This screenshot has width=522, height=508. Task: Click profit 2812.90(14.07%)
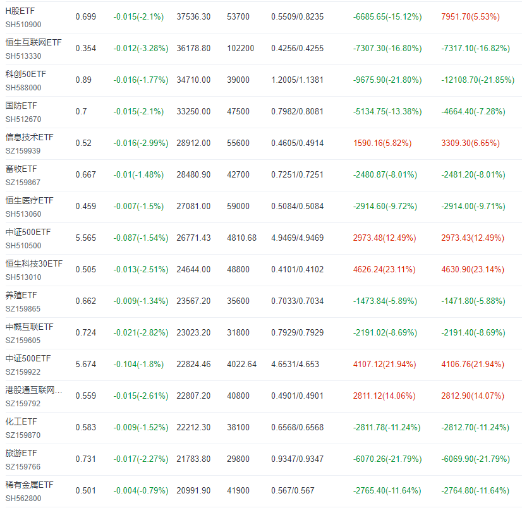pos(473,396)
